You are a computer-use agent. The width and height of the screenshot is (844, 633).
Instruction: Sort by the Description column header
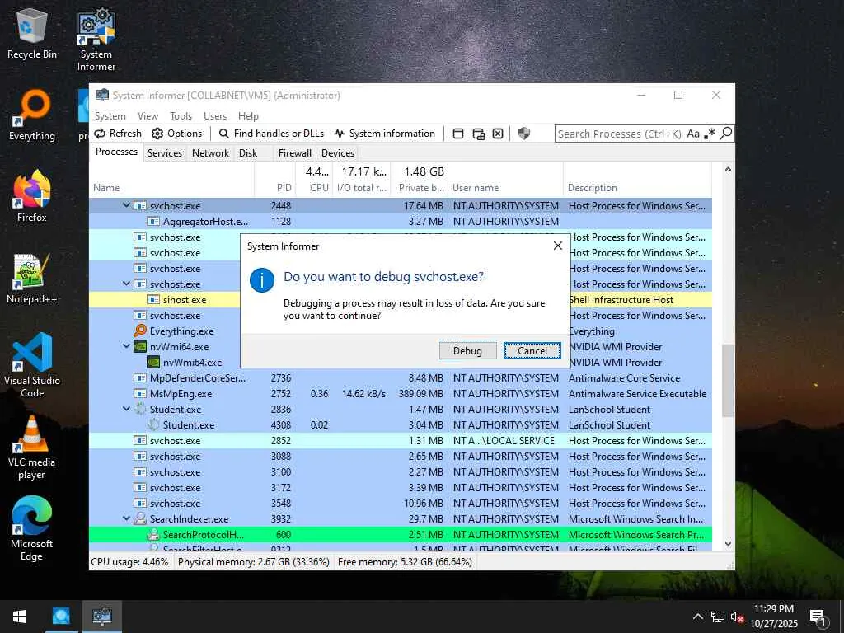tap(638, 188)
